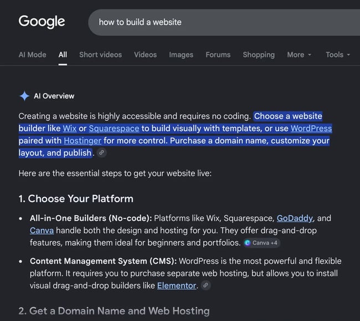Open the GoDaddy link

pyautogui.click(x=295, y=218)
